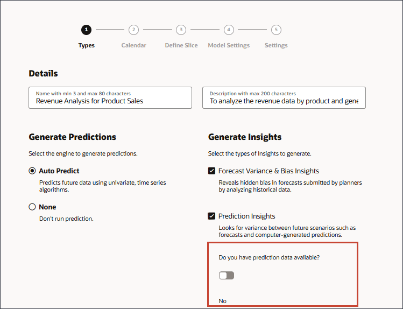
Task: Toggle the Prediction Insights checkbox
Action: coord(211,216)
